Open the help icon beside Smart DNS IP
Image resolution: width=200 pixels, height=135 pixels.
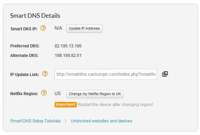pyautogui.click(x=43, y=28)
